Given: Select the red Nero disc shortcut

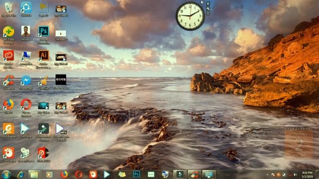Looking at the screenshot, I should [x=43, y=155].
